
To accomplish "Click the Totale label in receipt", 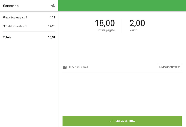I will pyautogui.click(x=7, y=37).
